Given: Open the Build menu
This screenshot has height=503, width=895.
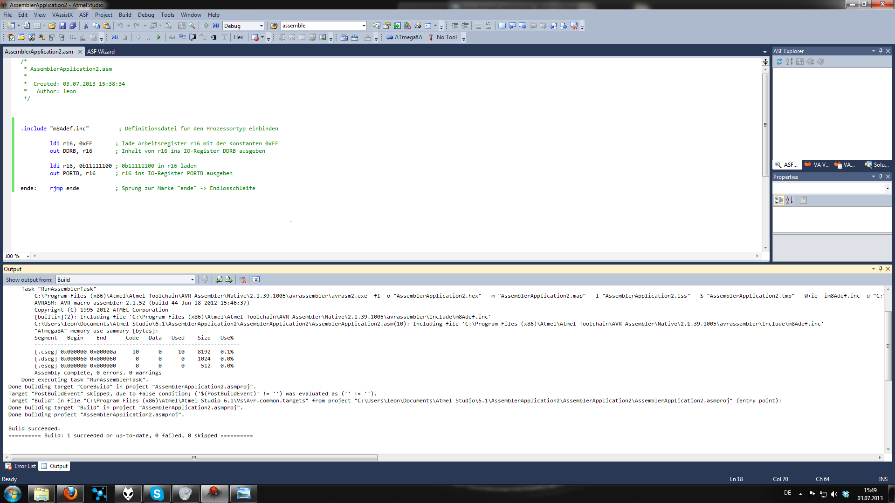Looking at the screenshot, I should tap(125, 15).
